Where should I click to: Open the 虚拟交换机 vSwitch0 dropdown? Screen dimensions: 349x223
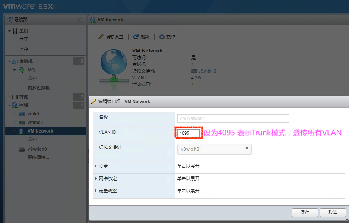[x=214, y=149]
